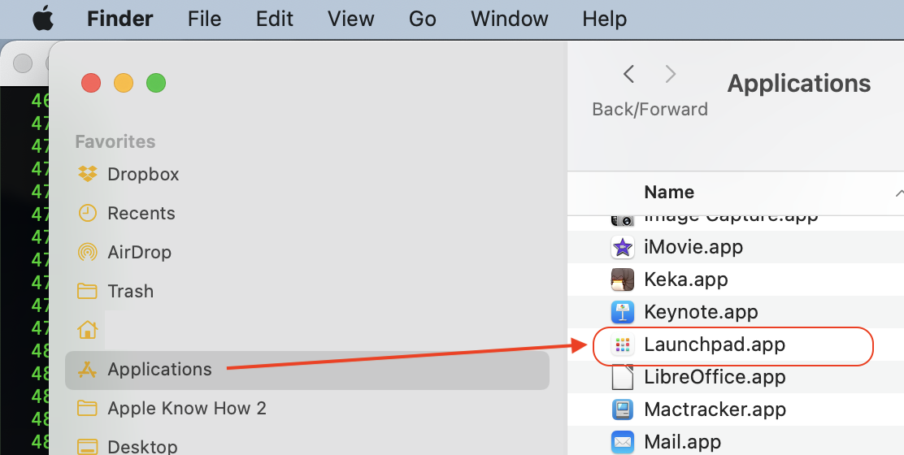This screenshot has width=904, height=455.
Task: Click the Forward navigation chevron
Action: (x=671, y=75)
